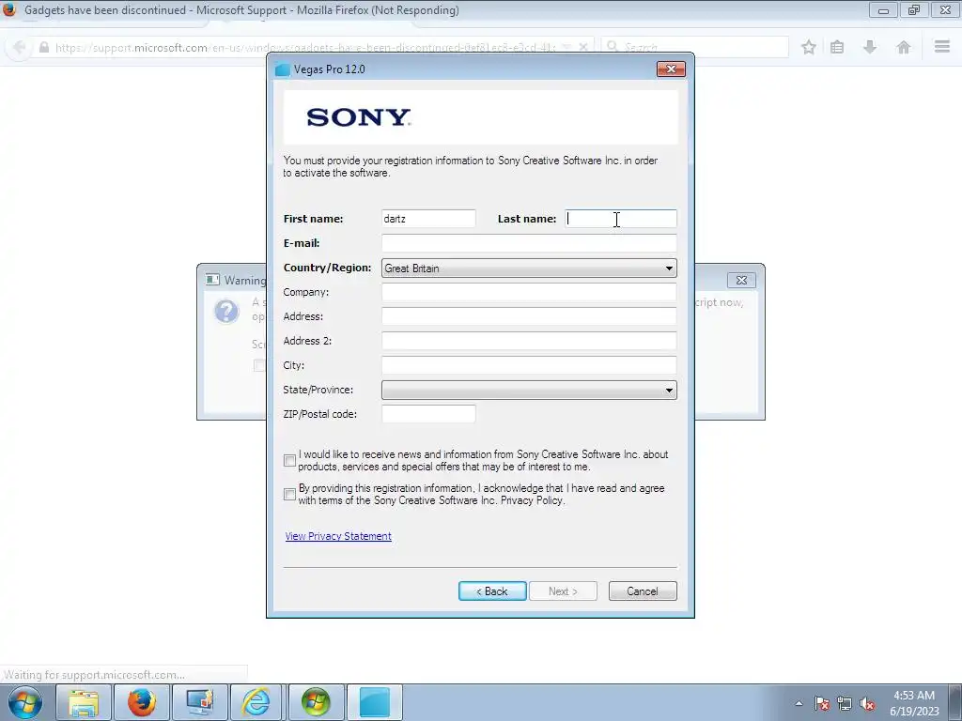
Task: Bookmark this page with the star icon
Action: pyautogui.click(x=809, y=47)
